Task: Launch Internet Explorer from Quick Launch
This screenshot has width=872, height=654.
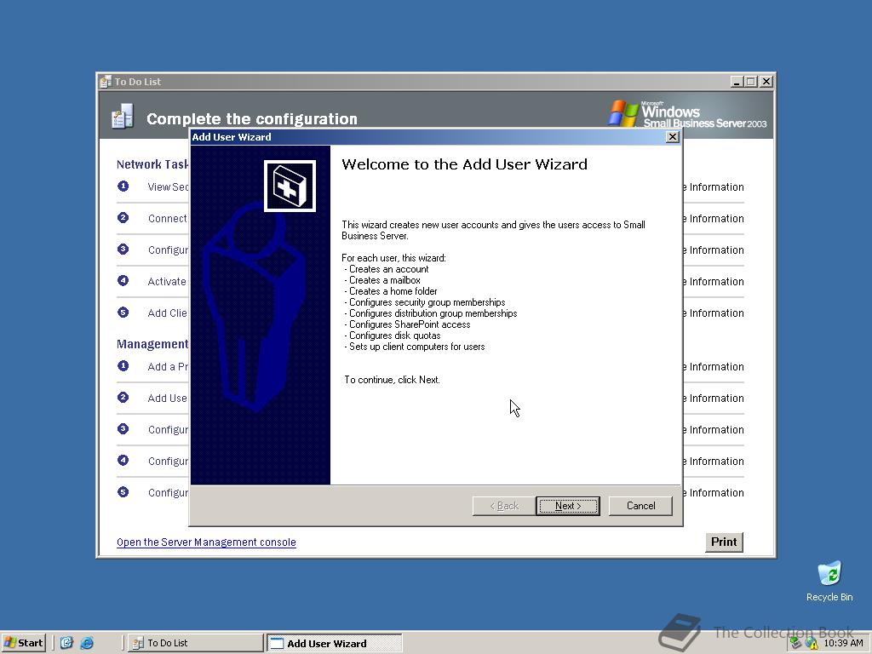Action: [87, 643]
